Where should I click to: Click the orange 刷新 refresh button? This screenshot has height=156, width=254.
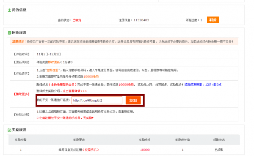point(213,20)
